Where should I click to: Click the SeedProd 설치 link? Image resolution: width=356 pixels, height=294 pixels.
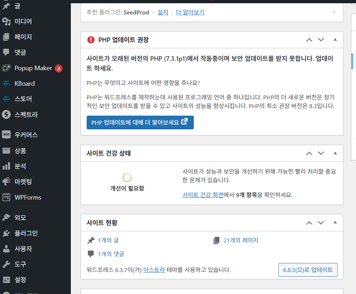163,12
